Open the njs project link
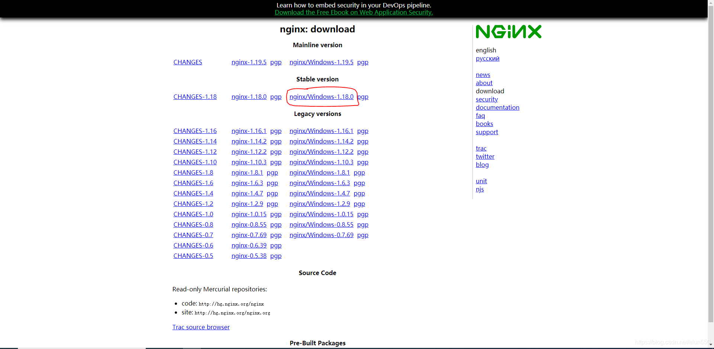 coord(480,189)
